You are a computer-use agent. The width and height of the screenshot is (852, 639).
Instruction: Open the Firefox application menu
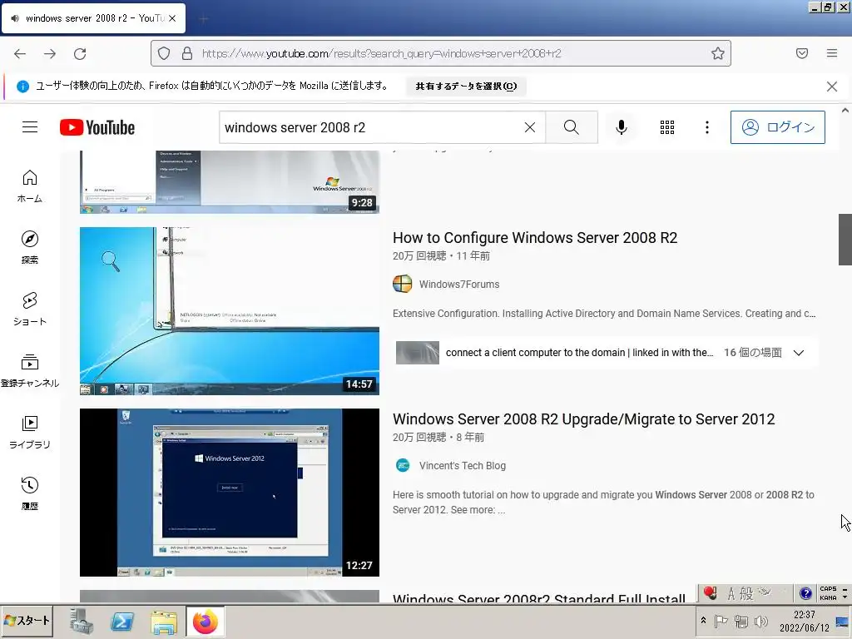pyautogui.click(x=832, y=53)
